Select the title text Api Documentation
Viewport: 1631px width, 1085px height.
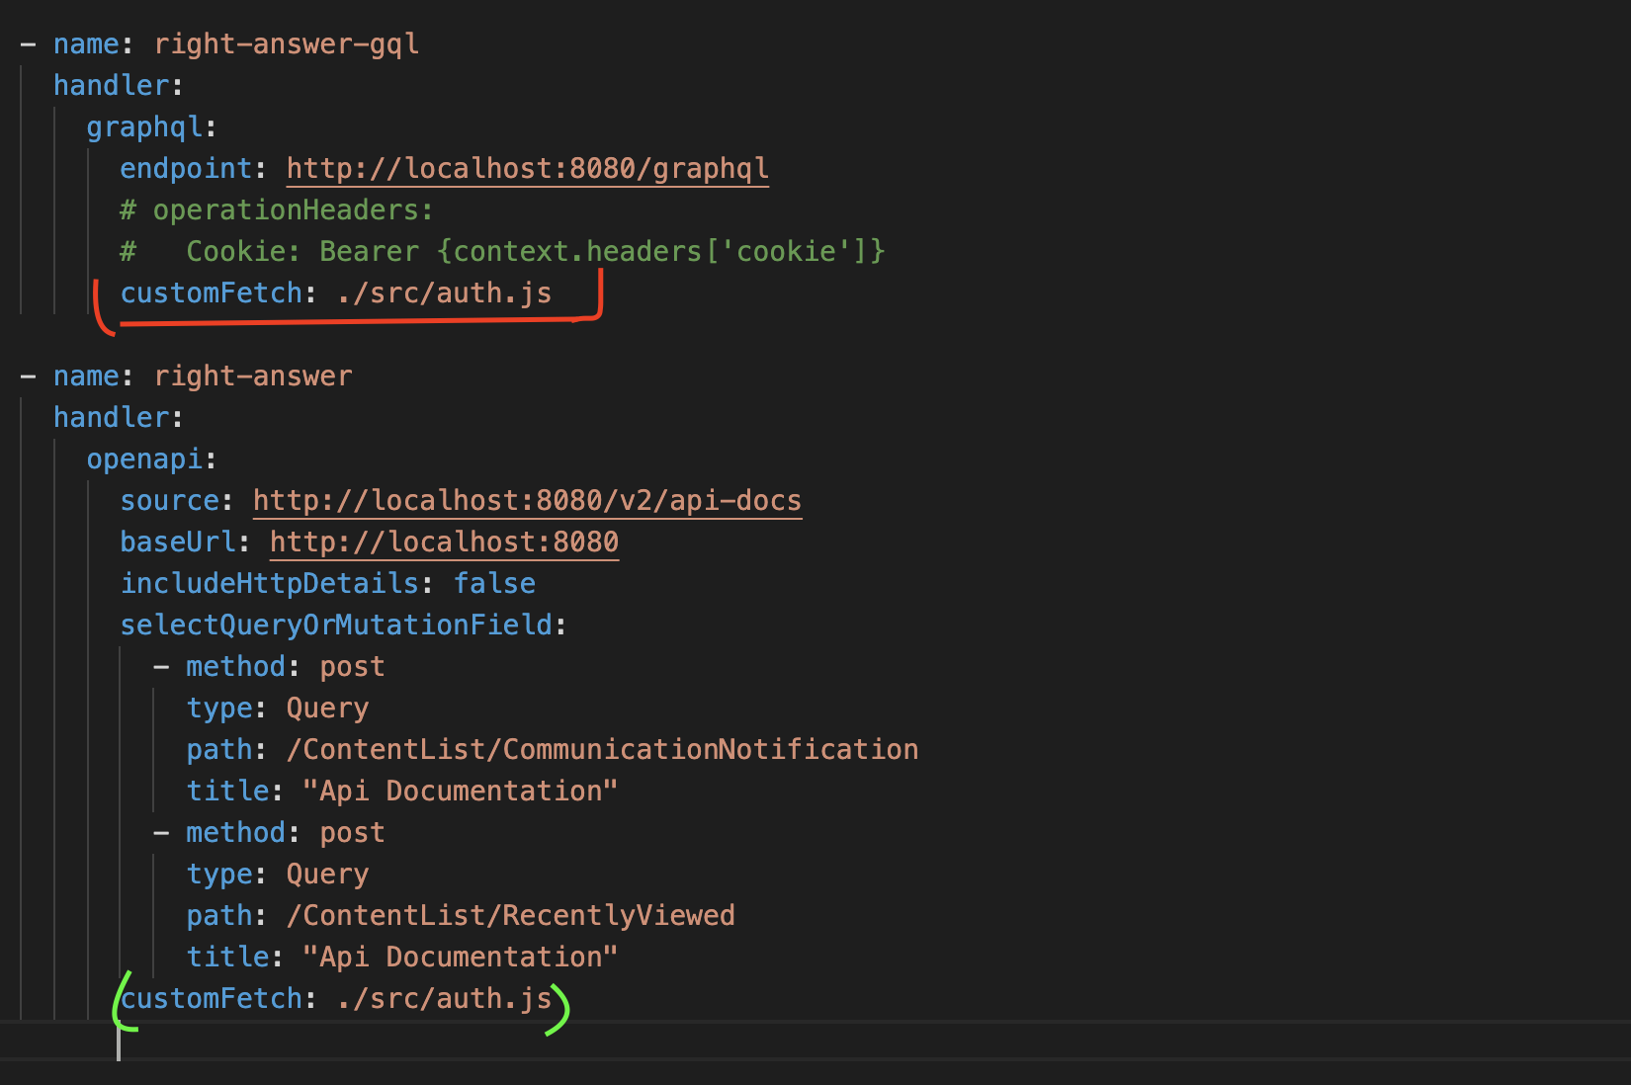tap(458, 791)
